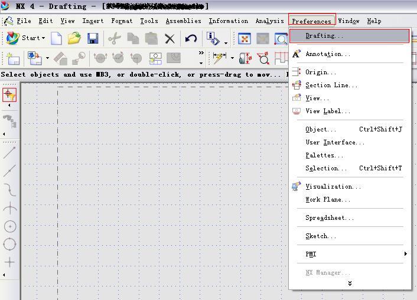Screen dimensions: 417x300
Task: Click the Delete X icon
Action: [x=170, y=39]
